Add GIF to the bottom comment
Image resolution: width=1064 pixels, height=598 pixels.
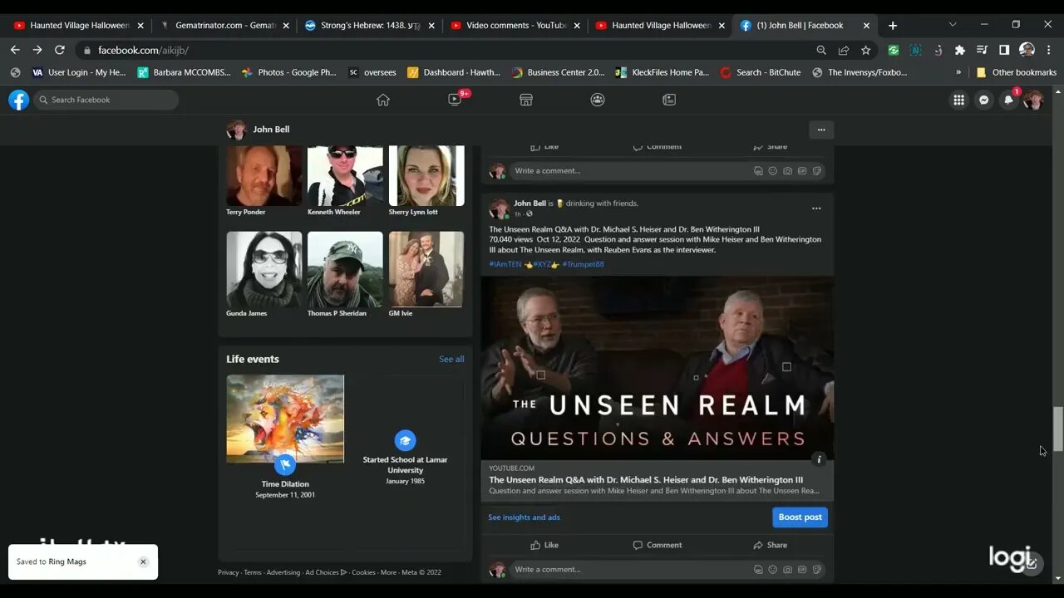802,570
